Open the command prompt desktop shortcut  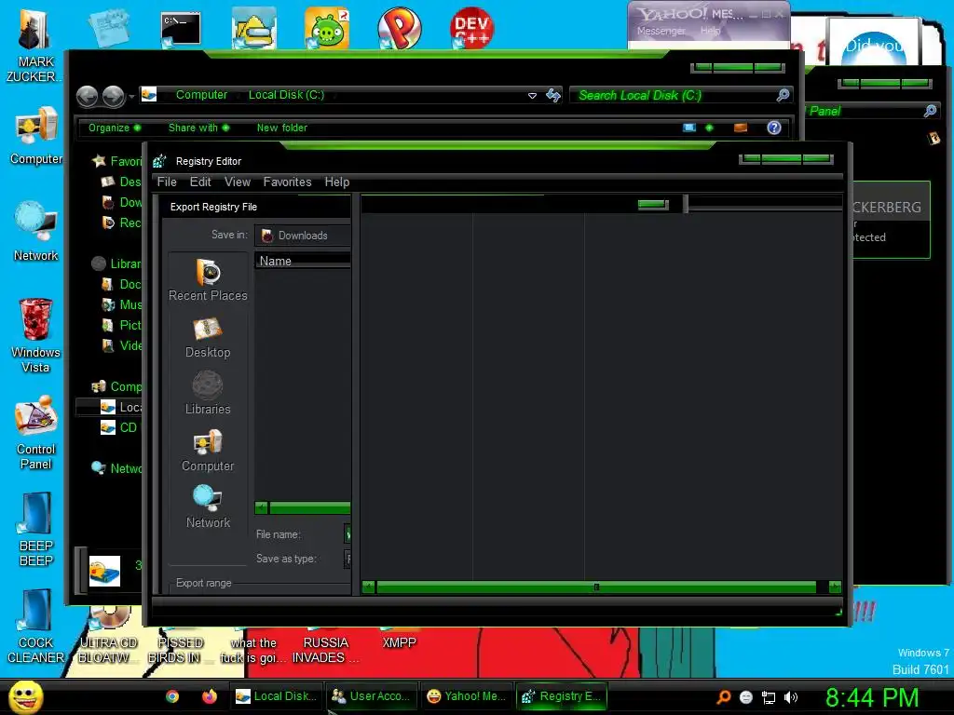click(181, 29)
